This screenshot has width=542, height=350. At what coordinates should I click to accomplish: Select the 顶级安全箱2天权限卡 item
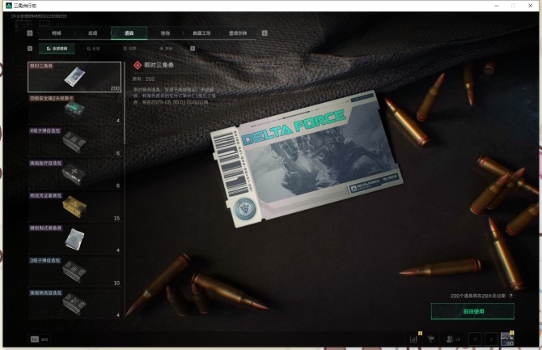(x=74, y=109)
